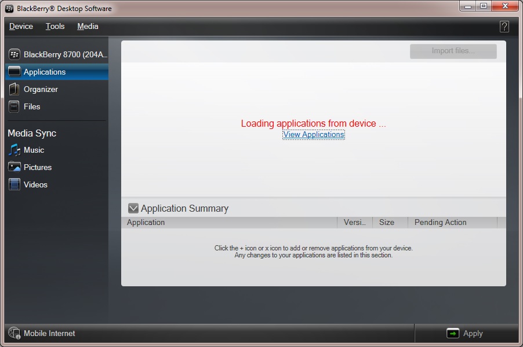Image resolution: width=523 pixels, height=347 pixels.
Task: Open the Tools menu
Action: coord(55,27)
